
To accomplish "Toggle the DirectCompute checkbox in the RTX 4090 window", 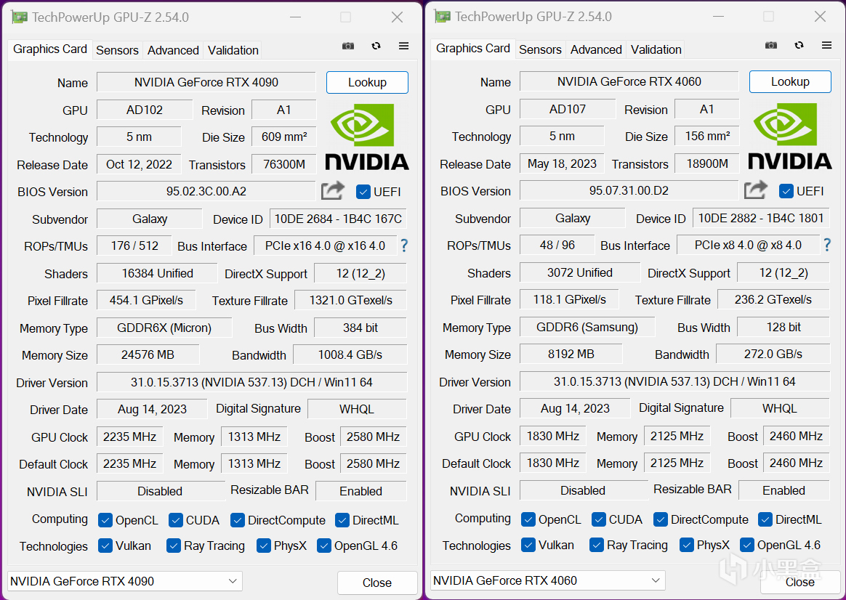I will 238,520.
